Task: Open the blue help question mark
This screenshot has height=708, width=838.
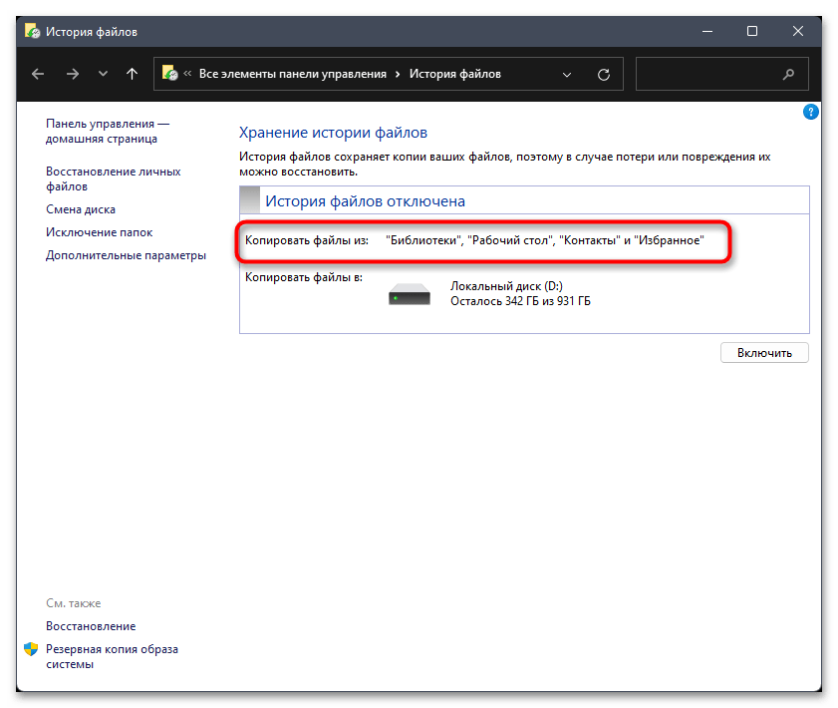Action: point(810,113)
